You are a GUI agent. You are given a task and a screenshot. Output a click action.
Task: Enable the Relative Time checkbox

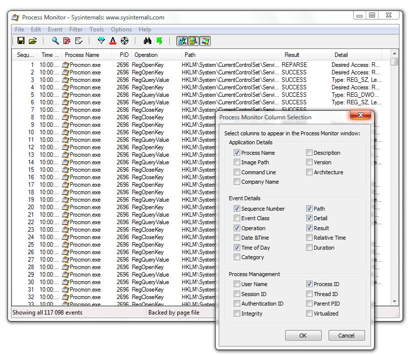point(309,238)
